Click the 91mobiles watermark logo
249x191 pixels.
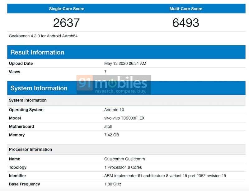111,84
